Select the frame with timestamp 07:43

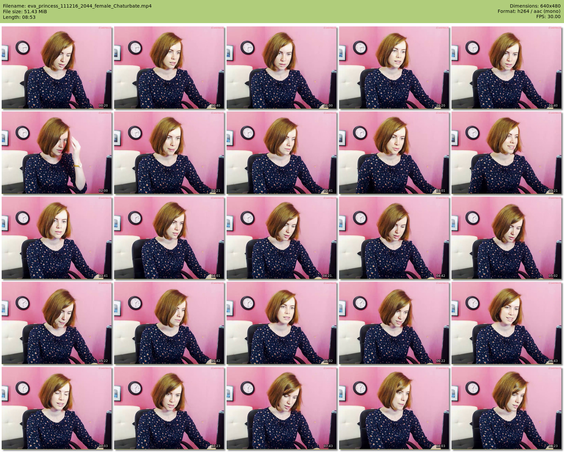pyautogui.click(x=282, y=408)
